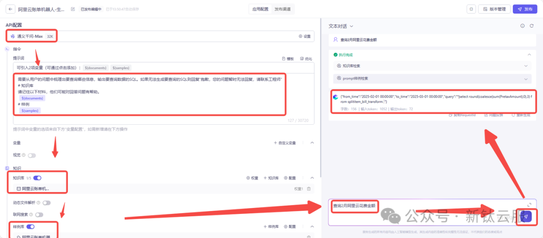Insert the ${samples} variable chip in header

pyautogui.click(x=121, y=68)
